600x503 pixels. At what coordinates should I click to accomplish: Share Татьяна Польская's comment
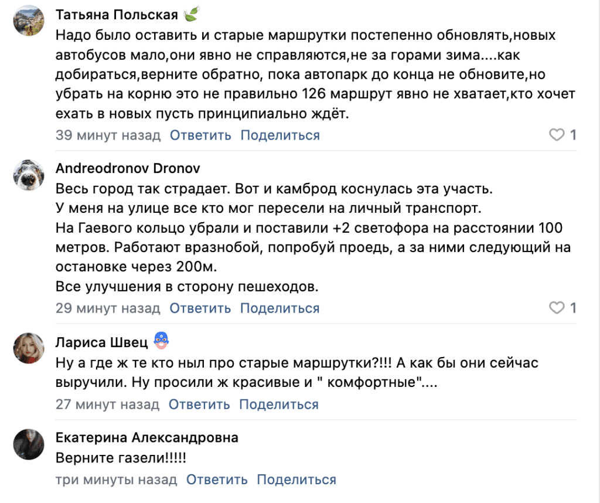(x=280, y=135)
